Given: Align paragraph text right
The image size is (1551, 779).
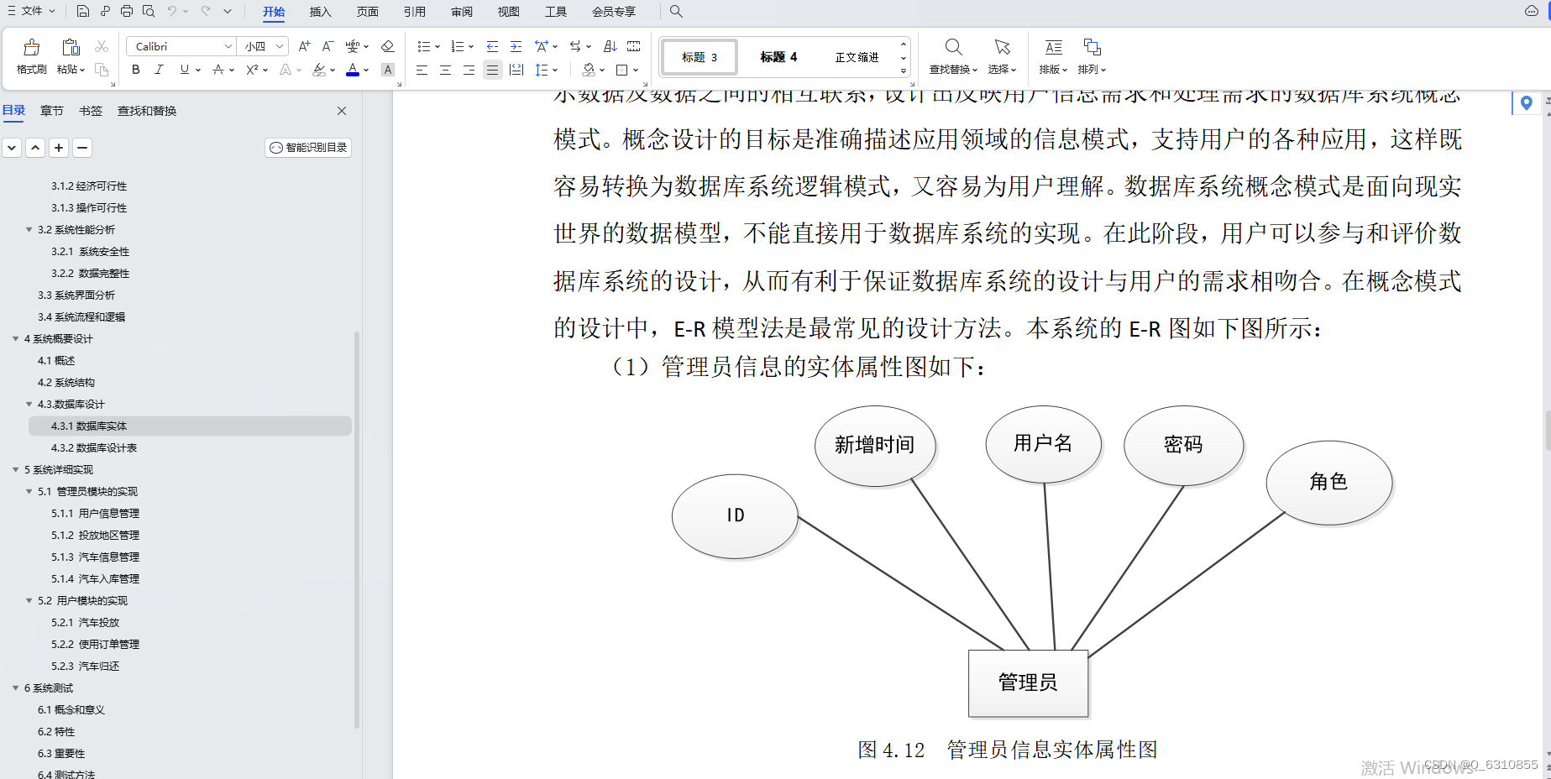Looking at the screenshot, I should tap(469, 70).
